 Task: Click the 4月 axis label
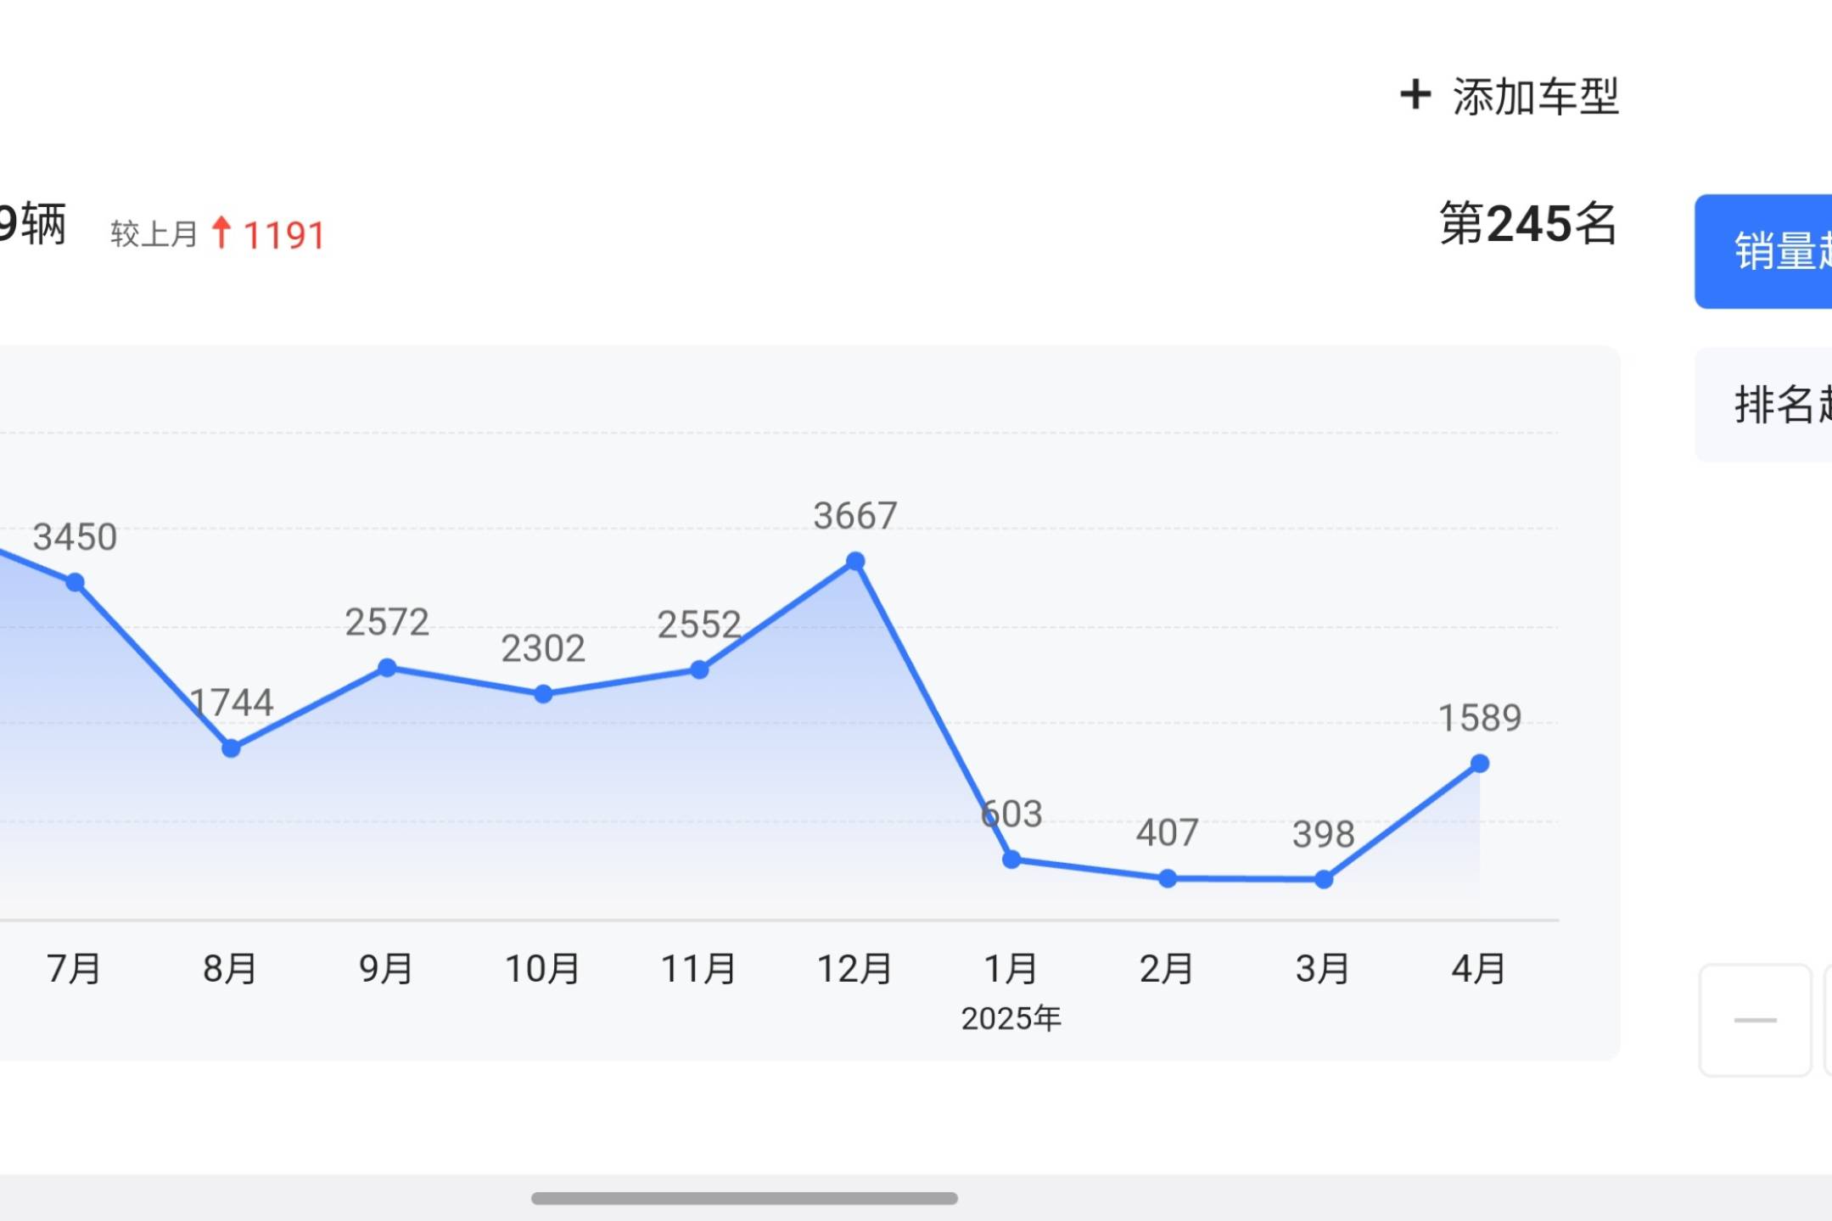1479,969
